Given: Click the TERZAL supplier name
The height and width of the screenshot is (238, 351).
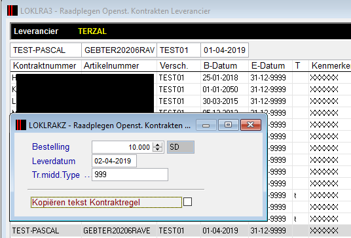Looking at the screenshot, I should 92,31.
